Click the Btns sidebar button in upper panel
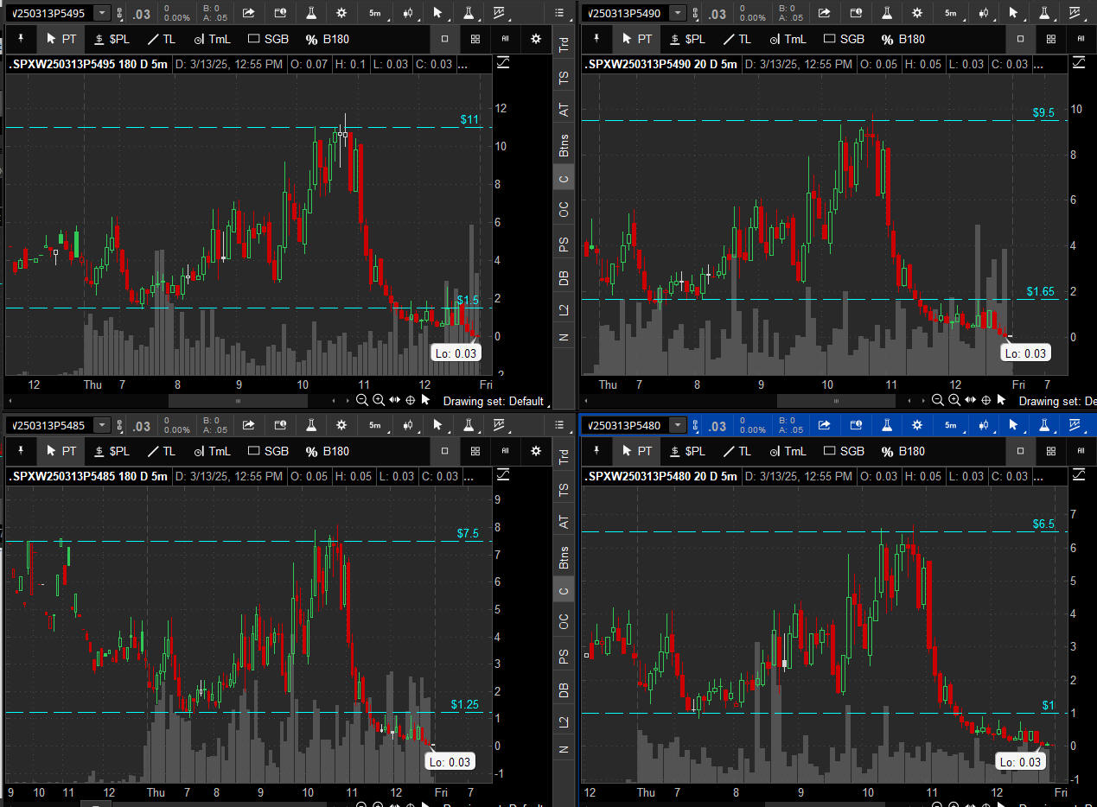1097x807 pixels. click(564, 145)
